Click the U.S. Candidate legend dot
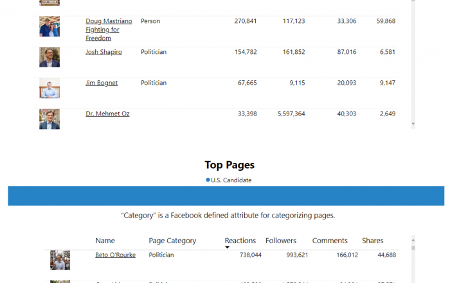 pyautogui.click(x=208, y=180)
